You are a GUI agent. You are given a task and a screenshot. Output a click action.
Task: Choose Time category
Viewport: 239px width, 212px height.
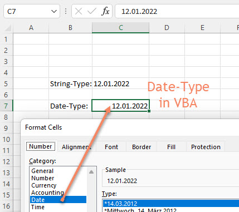click(58, 207)
